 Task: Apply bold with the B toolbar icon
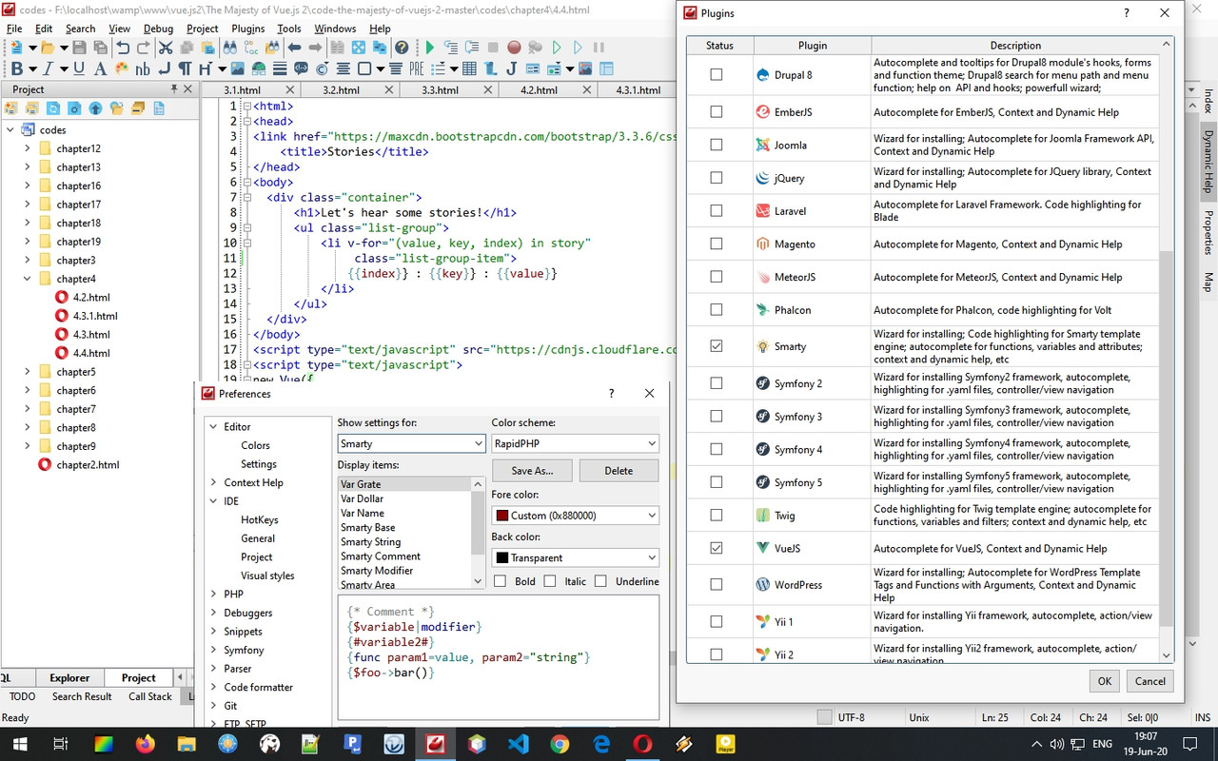coord(16,68)
